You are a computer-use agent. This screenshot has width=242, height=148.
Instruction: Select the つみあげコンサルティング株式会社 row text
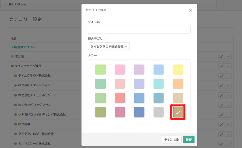pyautogui.click(x=42, y=115)
